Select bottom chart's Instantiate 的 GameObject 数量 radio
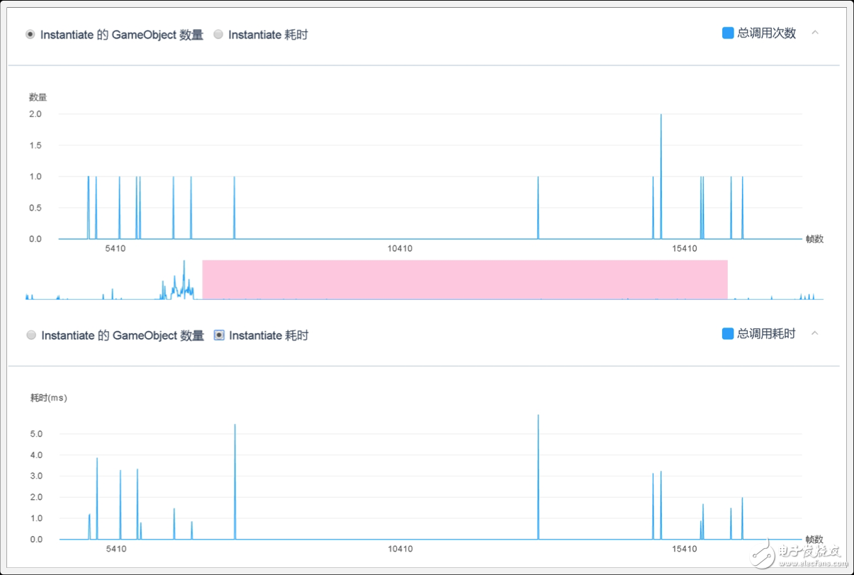 pos(31,335)
